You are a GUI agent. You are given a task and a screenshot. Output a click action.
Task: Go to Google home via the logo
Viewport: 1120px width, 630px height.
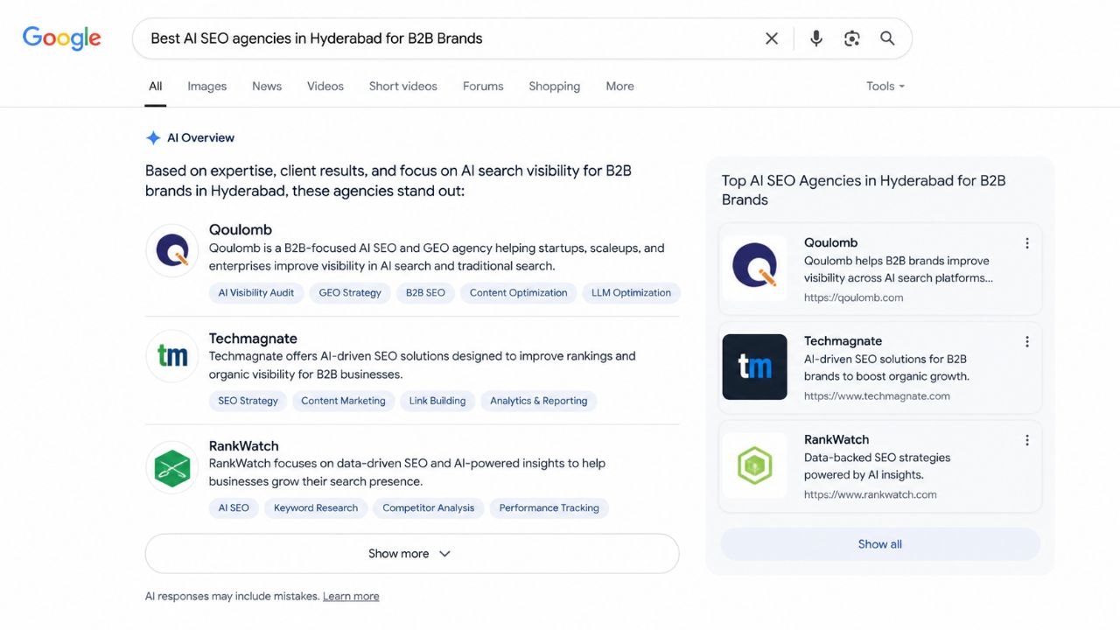pyautogui.click(x=62, y=38)
